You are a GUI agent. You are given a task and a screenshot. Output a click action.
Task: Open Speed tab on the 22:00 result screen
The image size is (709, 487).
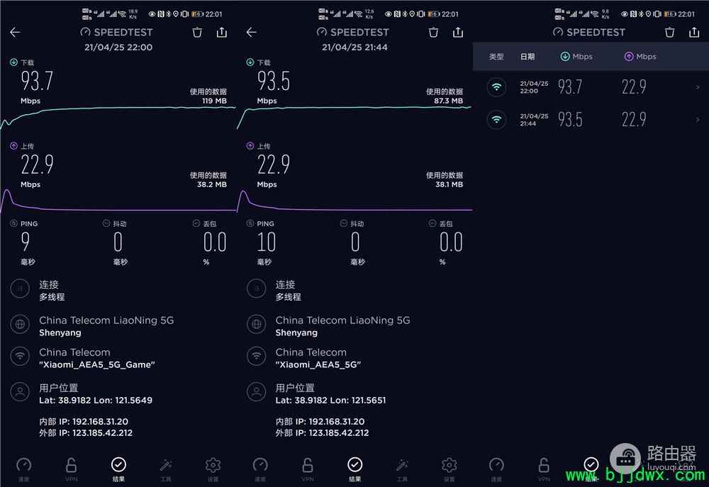(24, 469)
